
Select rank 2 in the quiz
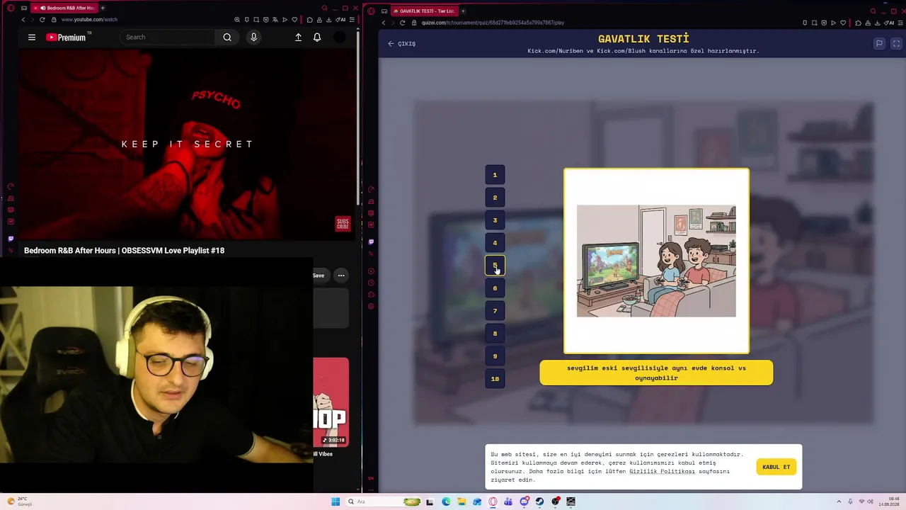click(495, 198)
